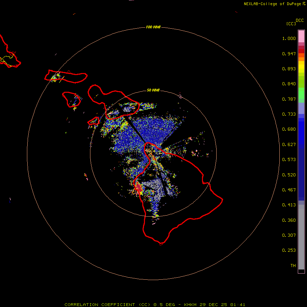Click the 0.360 scale value
Screen dimensions: 307x307
pyautogui.click(x=289, y=220)
